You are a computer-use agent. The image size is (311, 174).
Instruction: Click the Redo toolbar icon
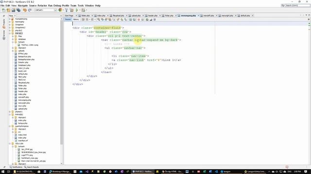(30, 10)
